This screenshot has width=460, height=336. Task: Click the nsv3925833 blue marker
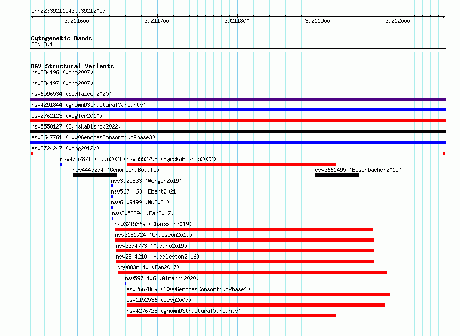112,186
